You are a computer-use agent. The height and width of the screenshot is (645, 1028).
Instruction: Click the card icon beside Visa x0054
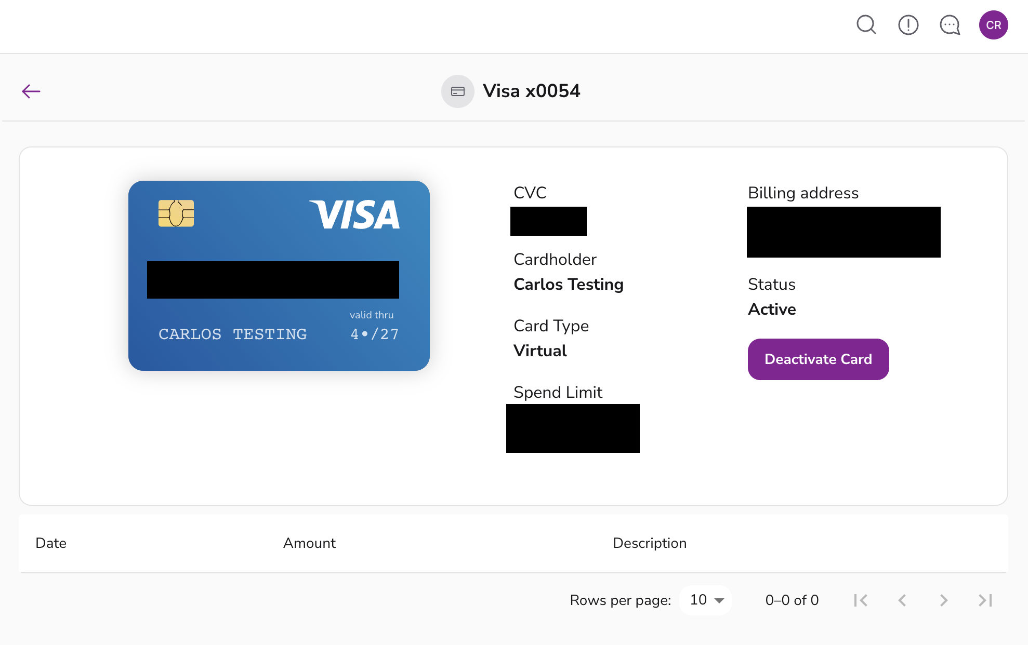coord(457,91)
